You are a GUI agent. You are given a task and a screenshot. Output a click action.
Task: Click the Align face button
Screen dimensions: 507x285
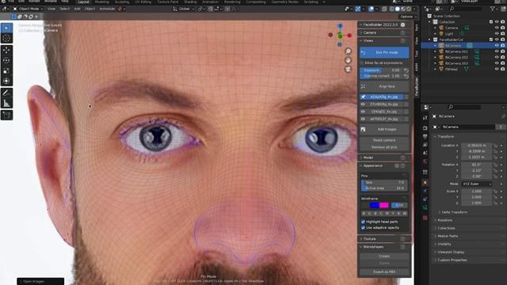[384, 86]
